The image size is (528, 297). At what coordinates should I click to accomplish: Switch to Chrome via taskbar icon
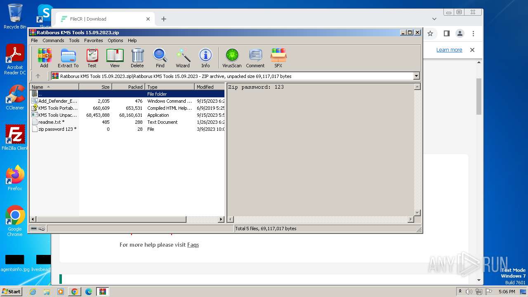pos(75,292)
